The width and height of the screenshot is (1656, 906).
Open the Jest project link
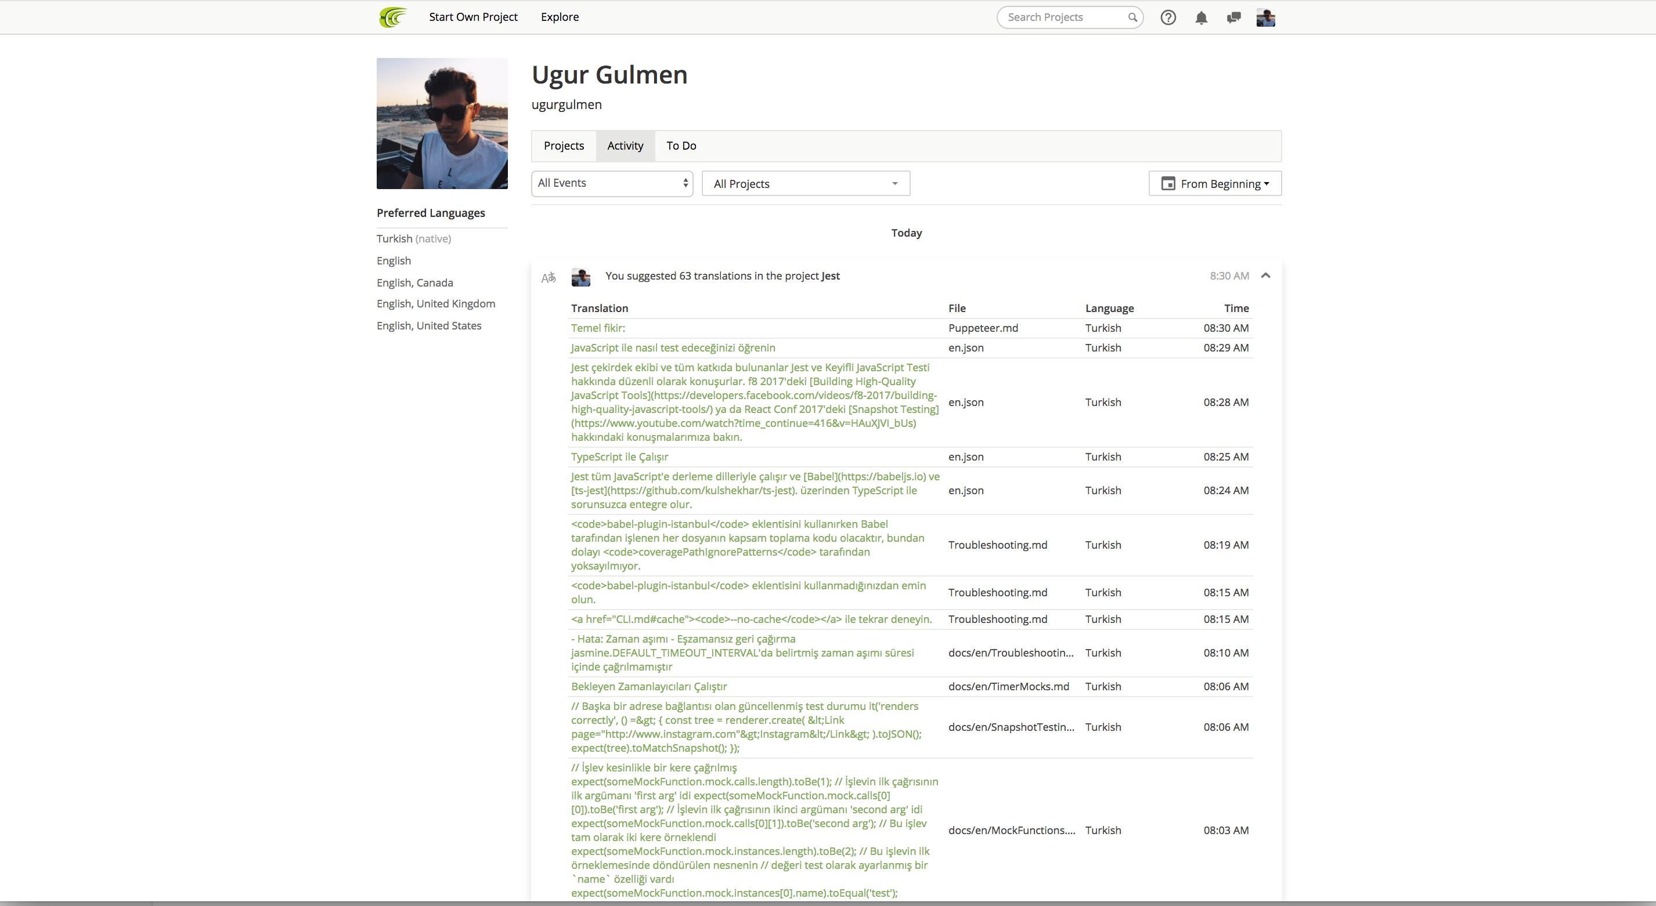pyautogui.click(x=830, y=276)
